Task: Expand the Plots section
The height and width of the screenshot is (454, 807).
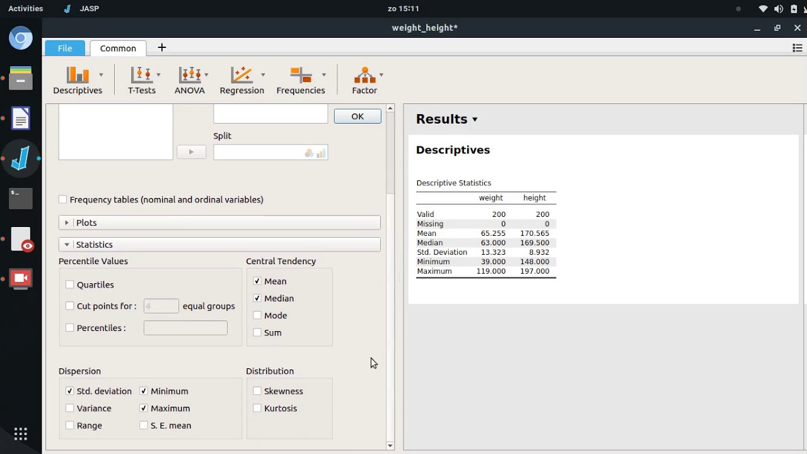Action: point(219,223)
